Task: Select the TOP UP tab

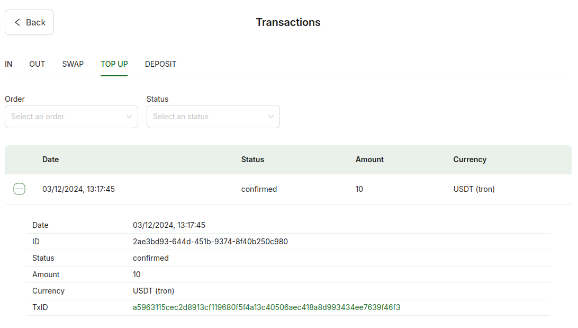Action: 114,64
